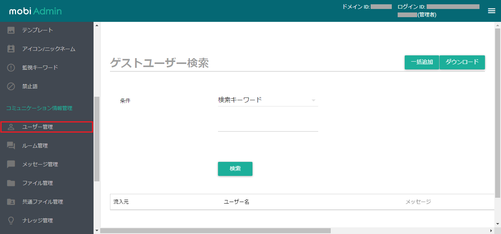
Task: Click the ナレッジ管理 lightbulb icon
Action: pyautogui.click(x=11, y=220)
